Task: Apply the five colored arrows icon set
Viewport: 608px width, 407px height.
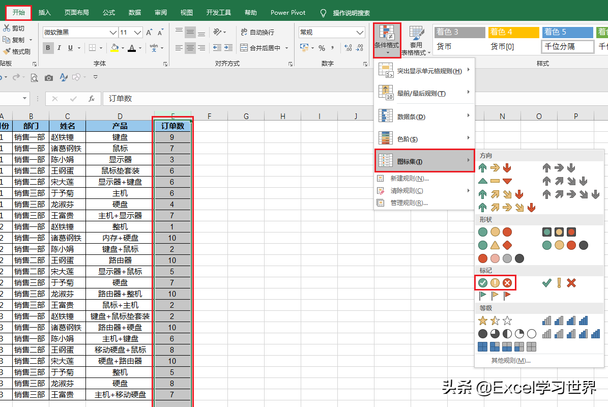Action: point(507,208)
